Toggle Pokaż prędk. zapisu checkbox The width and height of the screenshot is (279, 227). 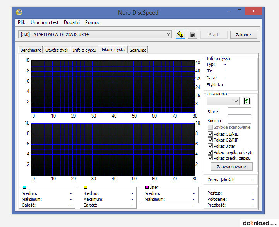click(211, 158)
